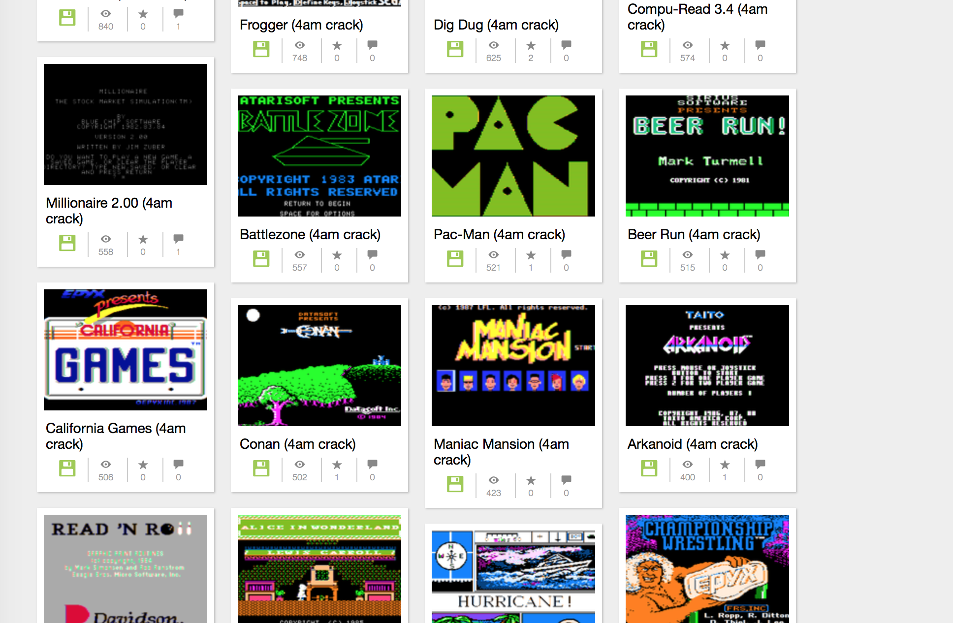Click the floppy disk icon under Arkanoid
Screen dimensions: 953x623
649,468
